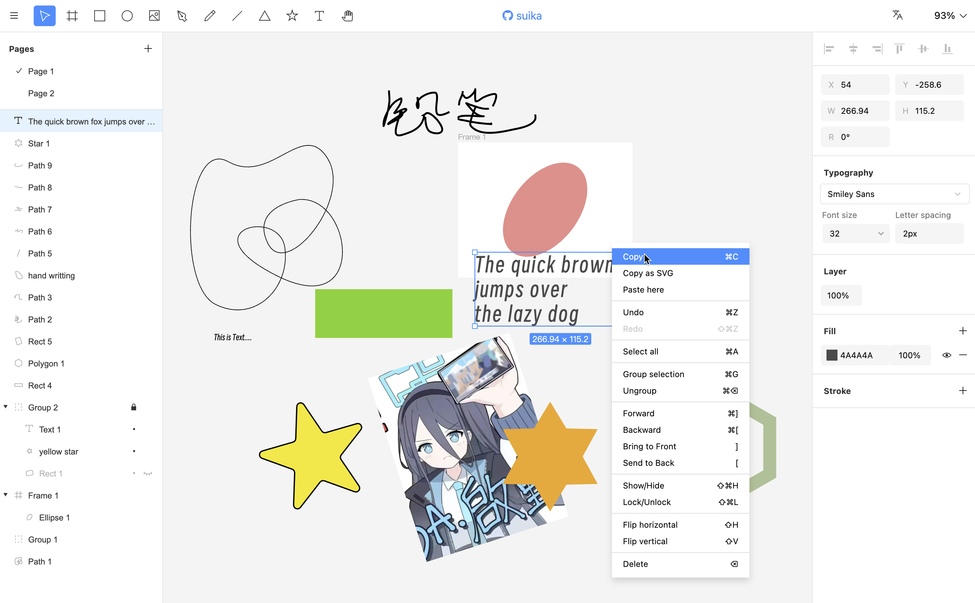Select the Star tool
The image size is (975, 603).
292,15
